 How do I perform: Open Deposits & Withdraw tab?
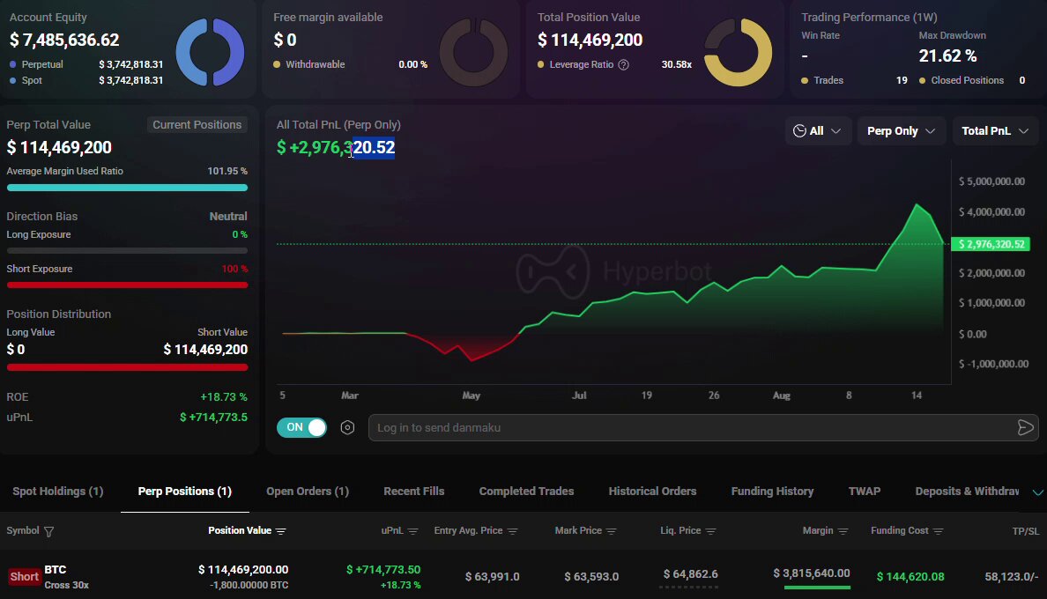(x=967, y=492)
